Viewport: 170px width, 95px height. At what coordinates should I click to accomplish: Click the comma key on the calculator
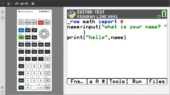point(28,59)
